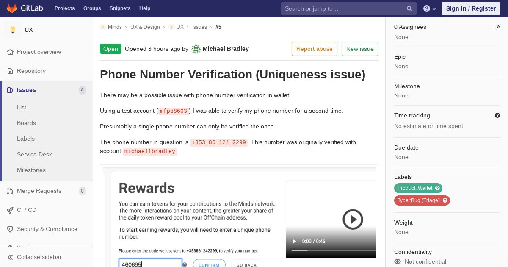Click Sign in / Register button
Screen dimensions: 508x267
[471, 8]
